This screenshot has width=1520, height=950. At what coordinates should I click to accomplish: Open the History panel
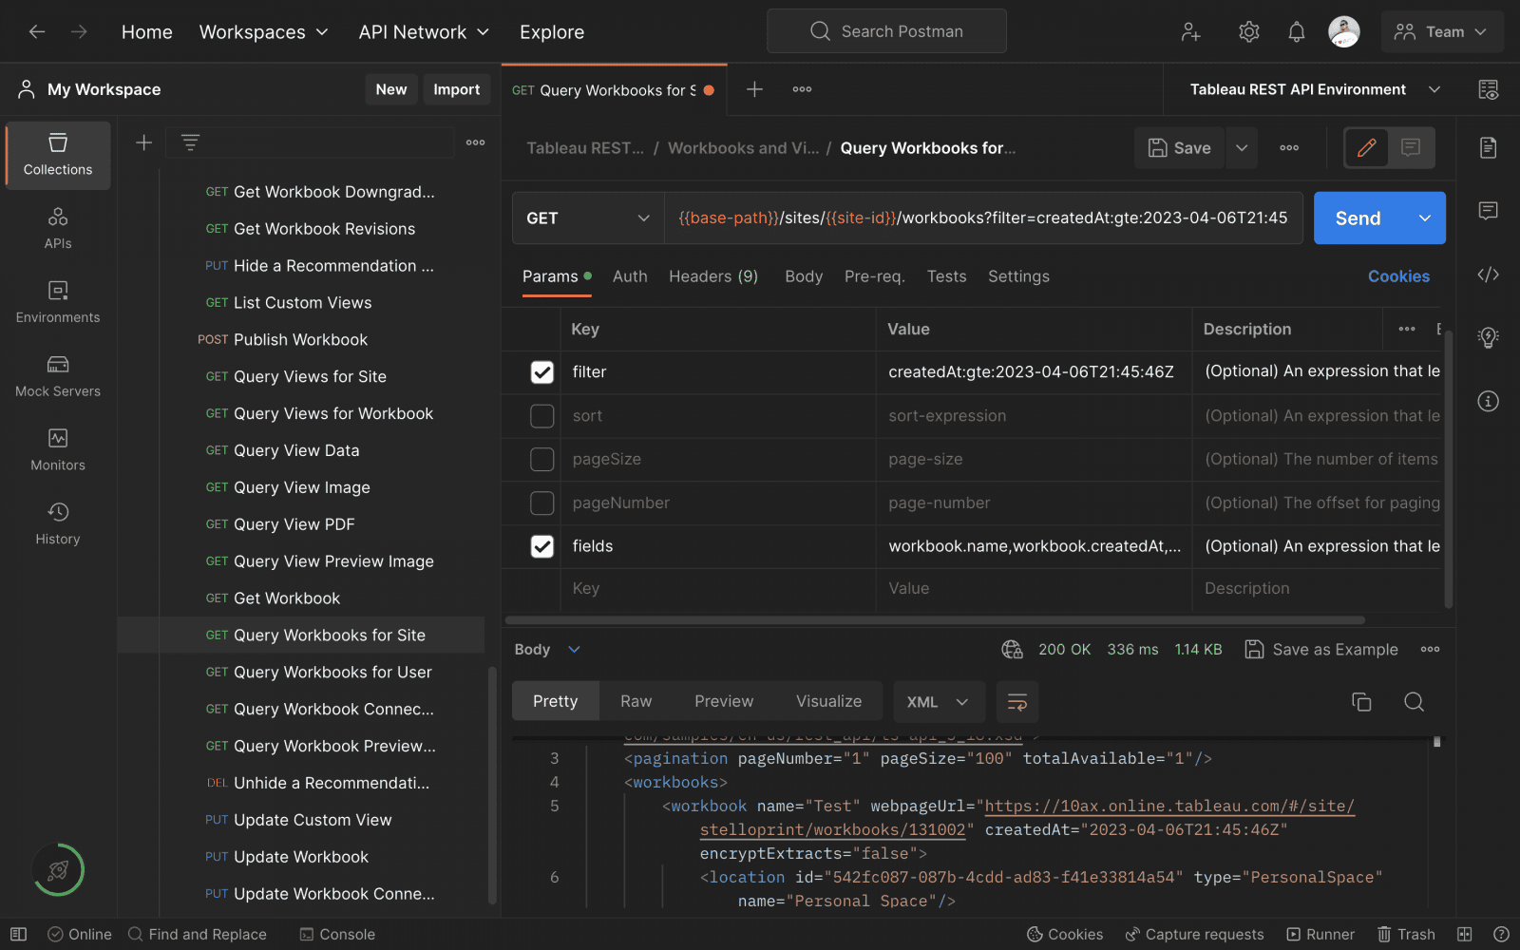click(58, 524)
